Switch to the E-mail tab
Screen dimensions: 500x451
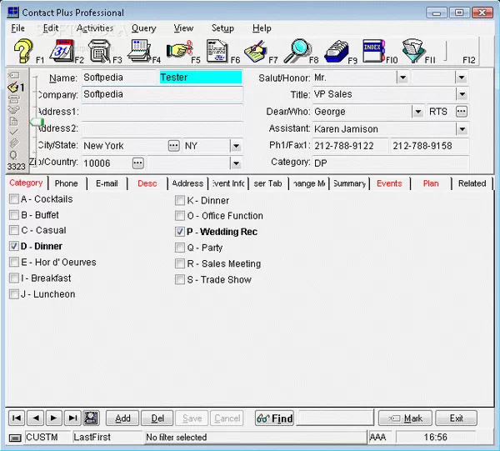[x=107, y=183]
